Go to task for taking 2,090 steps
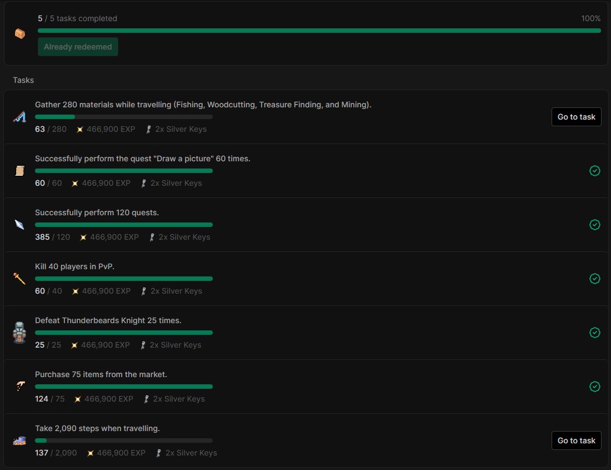The height and width of the screenshot is (470, 611). point(577,441)
